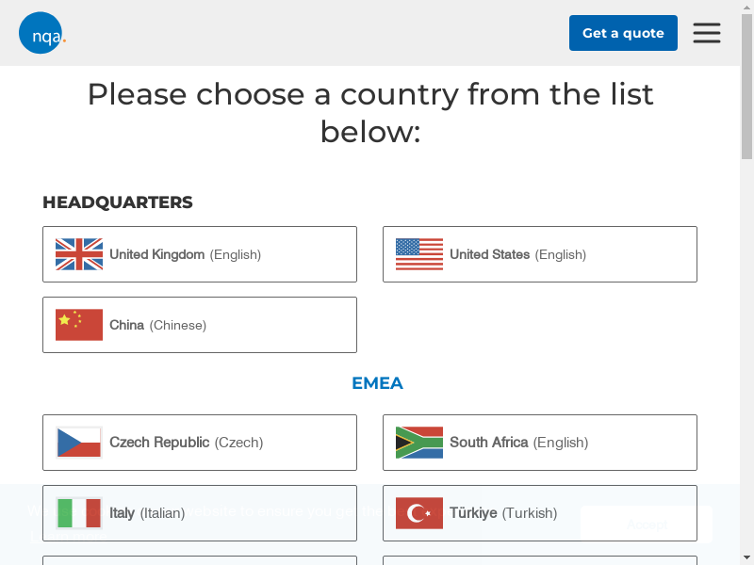Click the EMEA region heading

[377, 383]
